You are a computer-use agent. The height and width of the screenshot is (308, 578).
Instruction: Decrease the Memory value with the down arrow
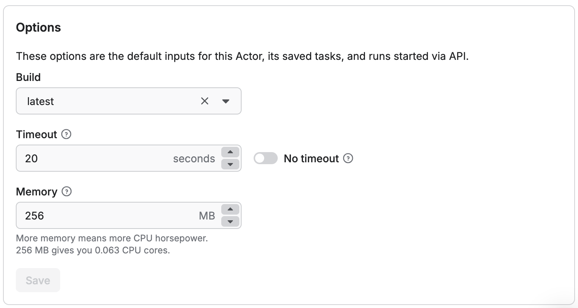230,222
